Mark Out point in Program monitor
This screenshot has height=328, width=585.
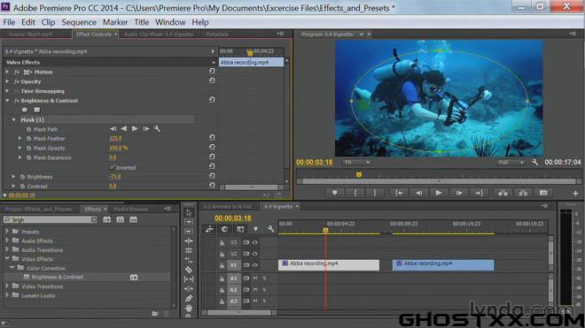pos(375,193)
